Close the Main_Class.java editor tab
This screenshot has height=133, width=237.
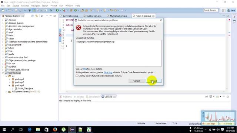click(x=153, y=16)
